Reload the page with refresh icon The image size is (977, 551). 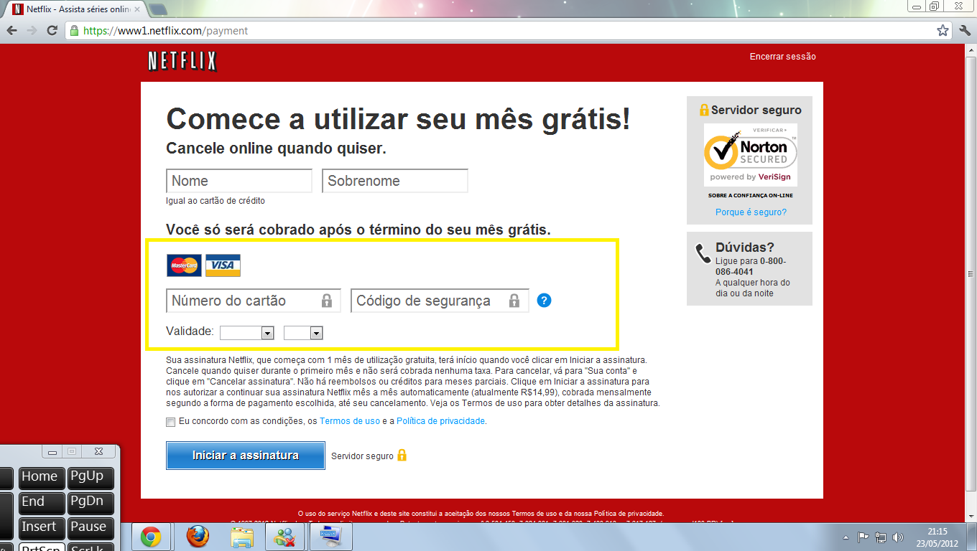click(x=52, y=31)
